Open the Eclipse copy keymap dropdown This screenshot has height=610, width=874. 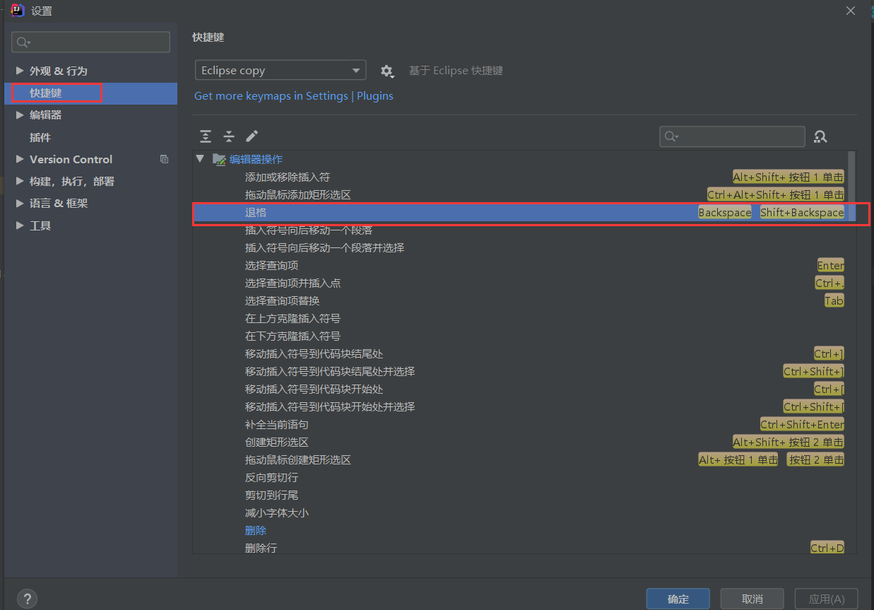[280, 70]
